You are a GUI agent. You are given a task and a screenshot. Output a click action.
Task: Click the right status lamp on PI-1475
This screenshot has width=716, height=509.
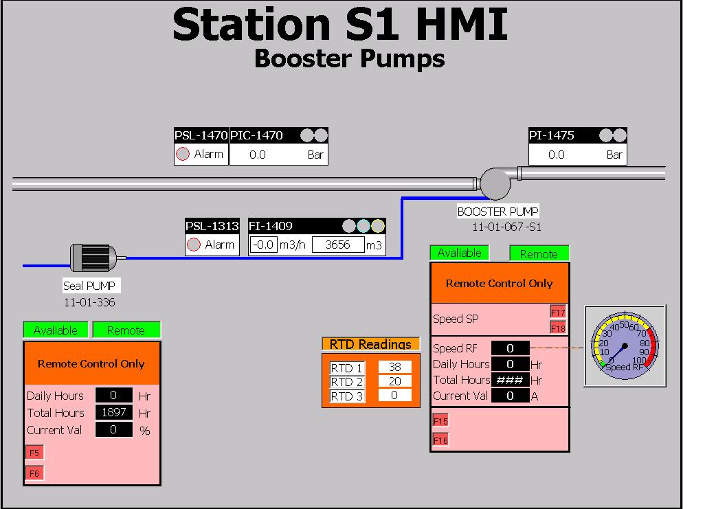[620, 135]
